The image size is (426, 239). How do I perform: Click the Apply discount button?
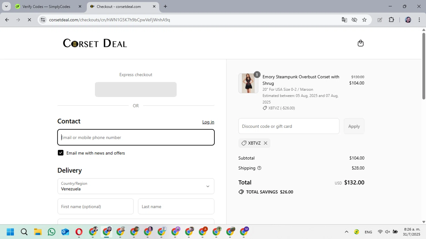[x=354, y=126]
